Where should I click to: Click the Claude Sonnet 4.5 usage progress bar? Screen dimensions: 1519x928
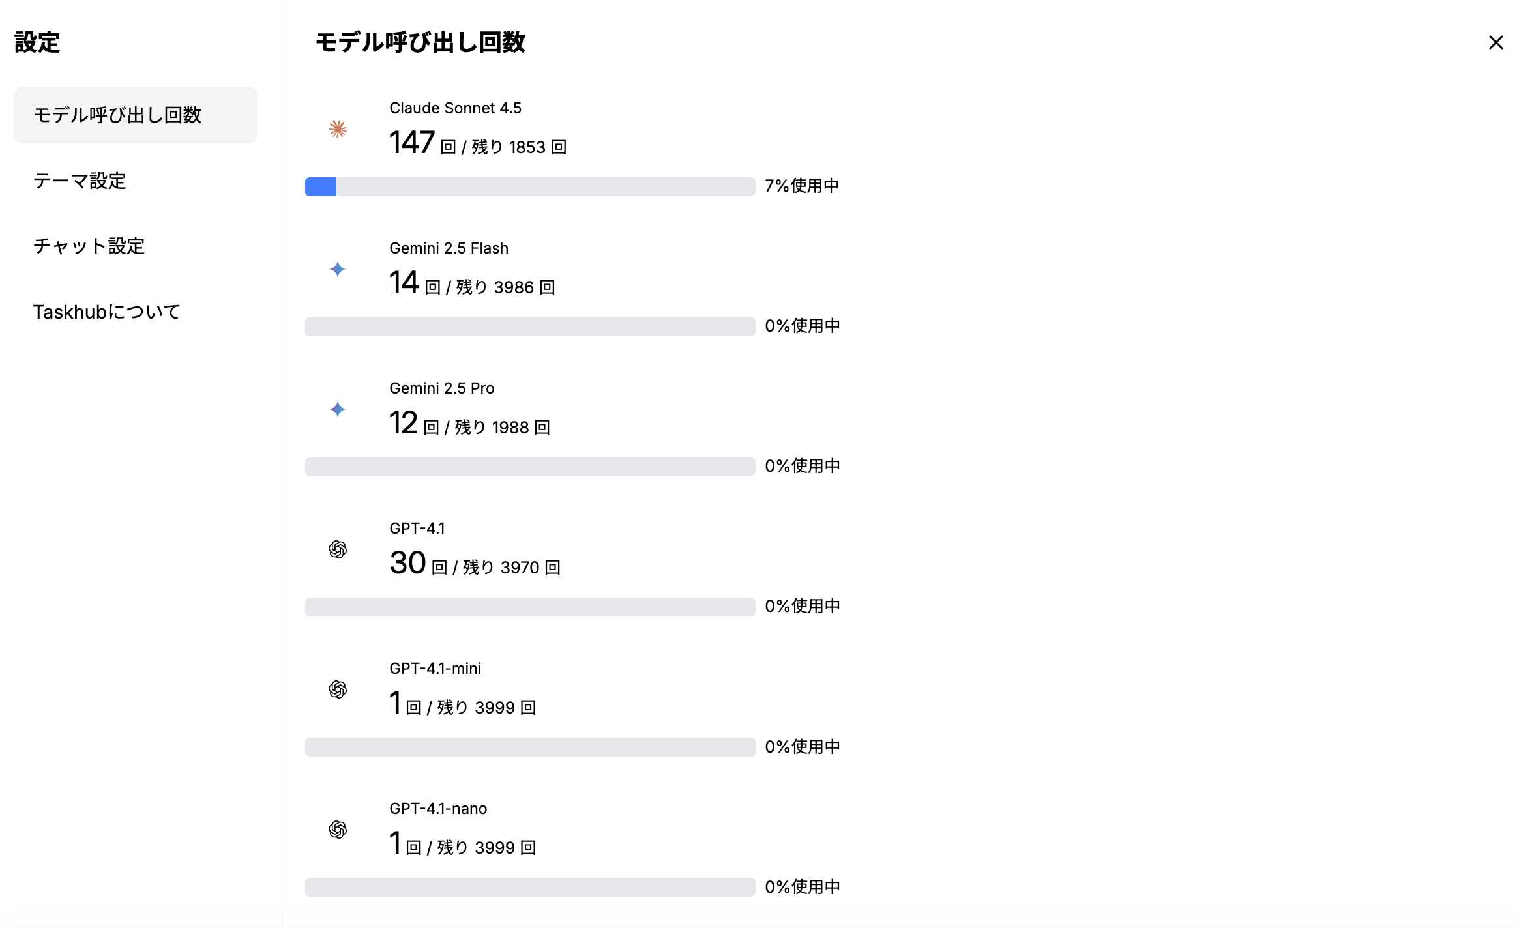coord(530,186)
